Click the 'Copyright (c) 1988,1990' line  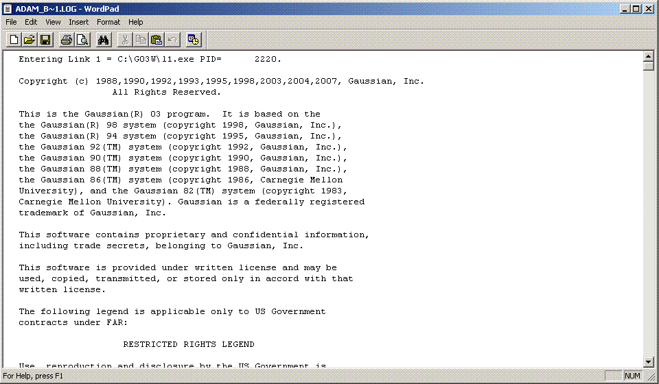pyautogui.click(x=222, y=82)
